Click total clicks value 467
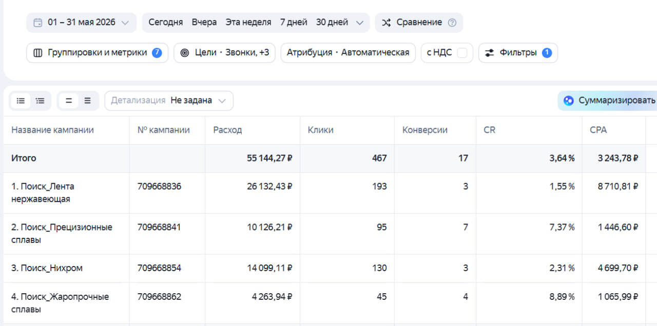Viewport: 657px width, 326px height. click(x=379, y=158)
